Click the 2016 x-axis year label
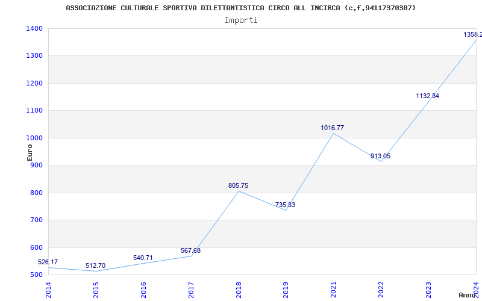482x301 pixels. click(x=143, y=290)
